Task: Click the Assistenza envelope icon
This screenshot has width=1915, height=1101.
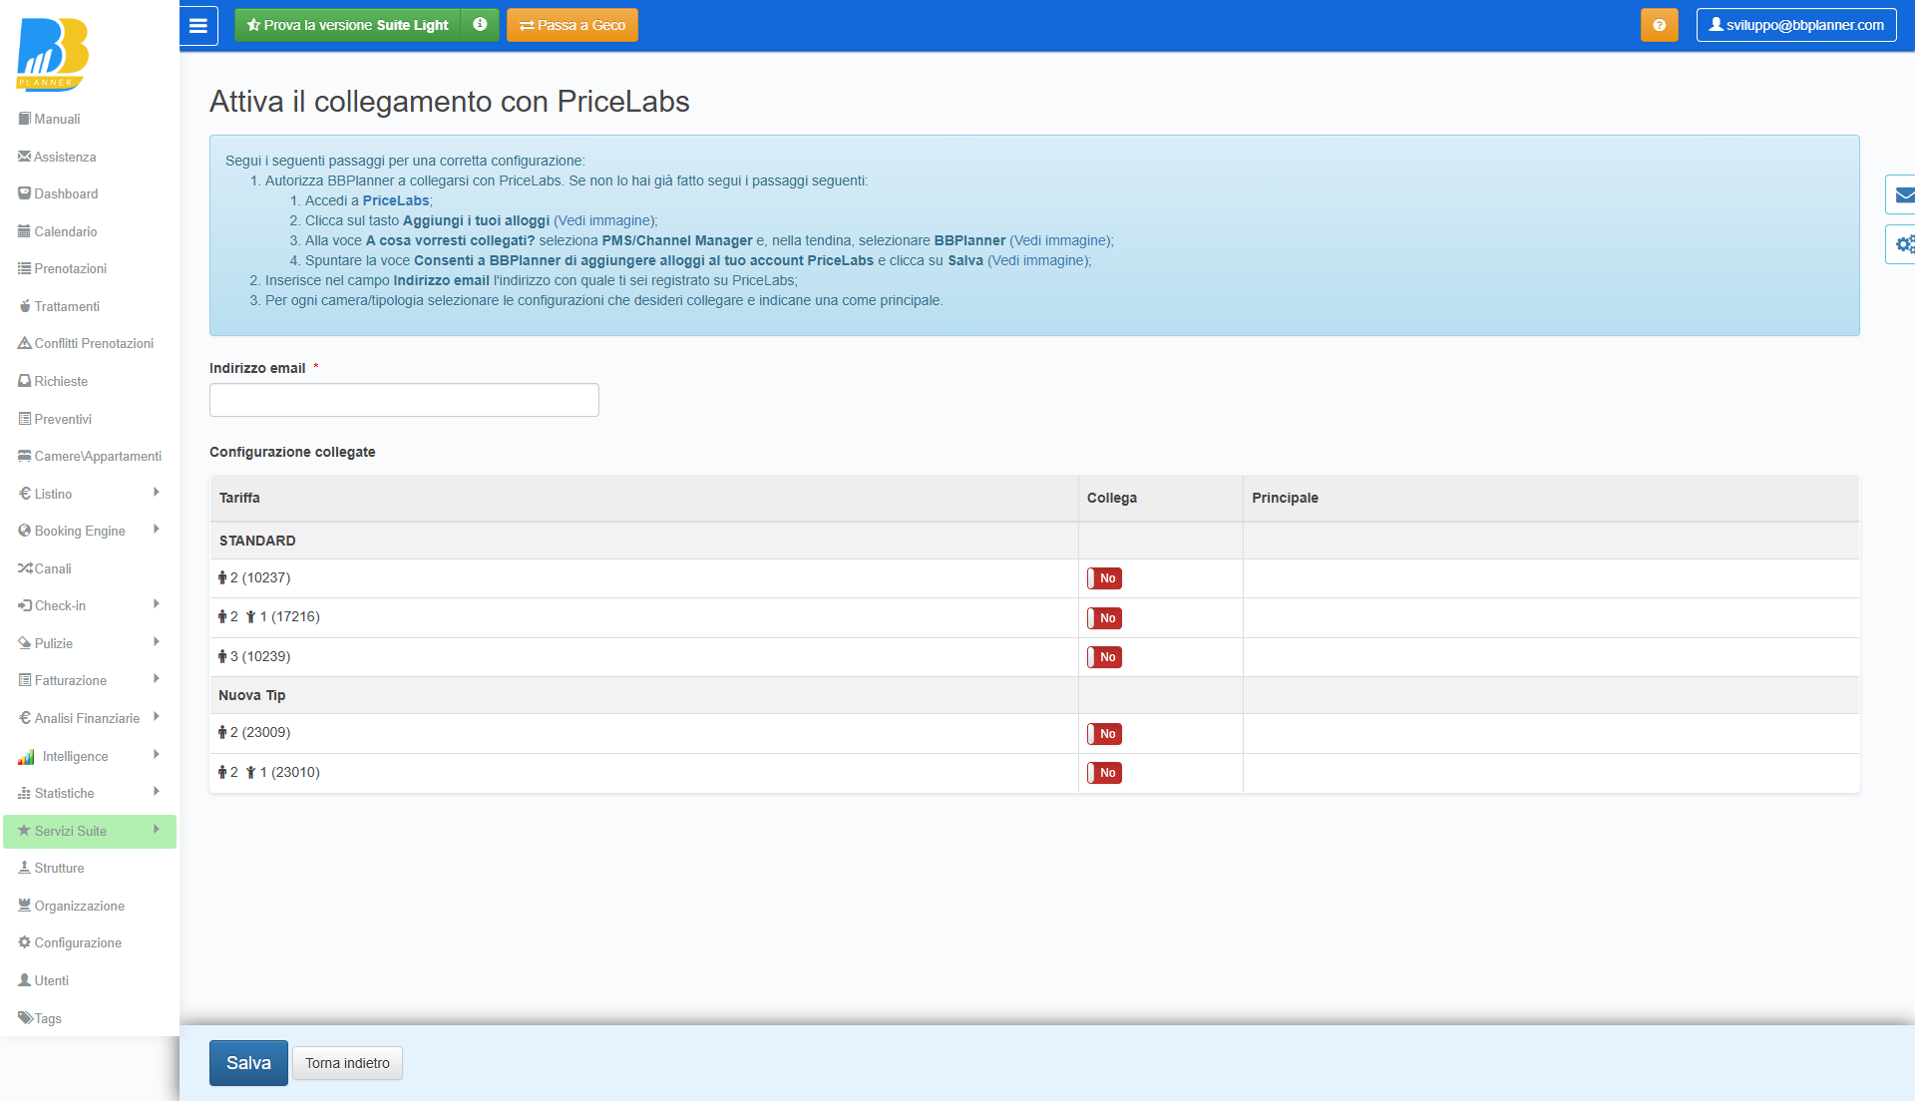Action: (25, 157)
